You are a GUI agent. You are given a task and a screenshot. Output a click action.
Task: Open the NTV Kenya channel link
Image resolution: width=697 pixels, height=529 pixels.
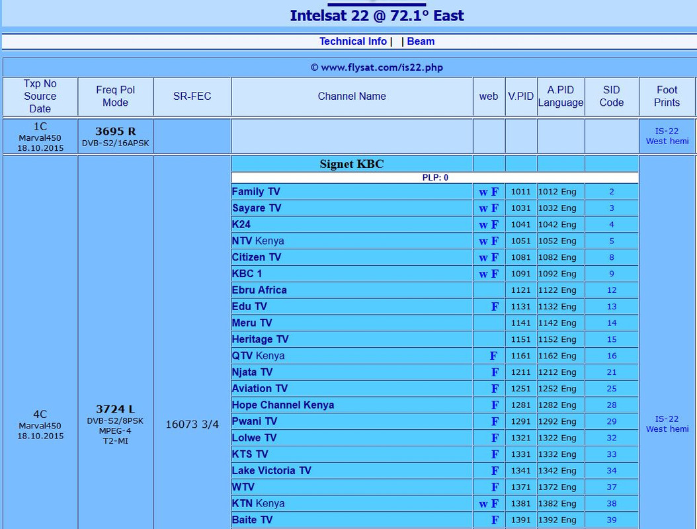click(x=258, y=241)
